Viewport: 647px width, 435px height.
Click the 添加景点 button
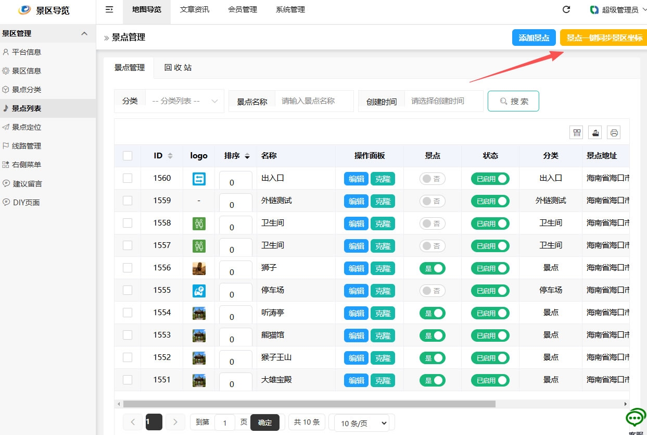[534, 38]
